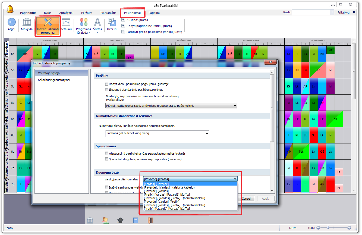Screen dimensions: 362x235
Task: Enable Parodyti greito pasiekimo įrankių juostą
Action: [x=123, y=32]
